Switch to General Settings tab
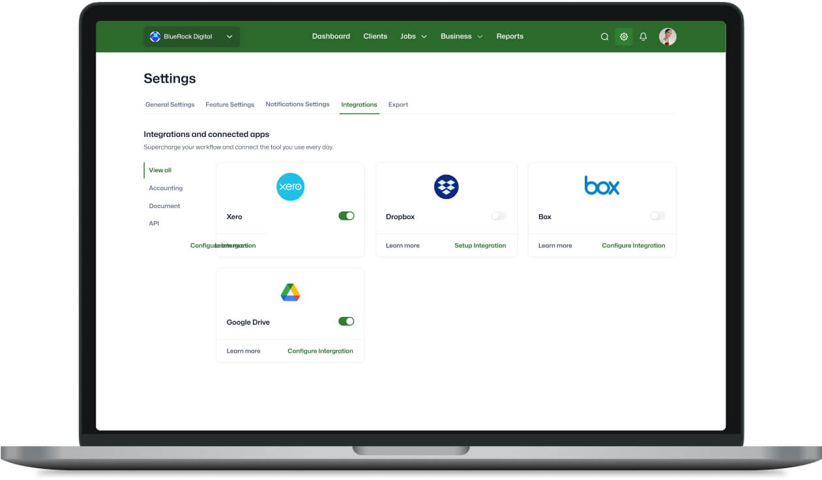Image resolution: width=822 pixels, height=480 pixels. (169, 104)
